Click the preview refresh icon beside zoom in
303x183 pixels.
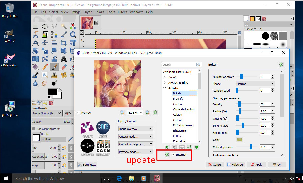[x=155, y=113]
